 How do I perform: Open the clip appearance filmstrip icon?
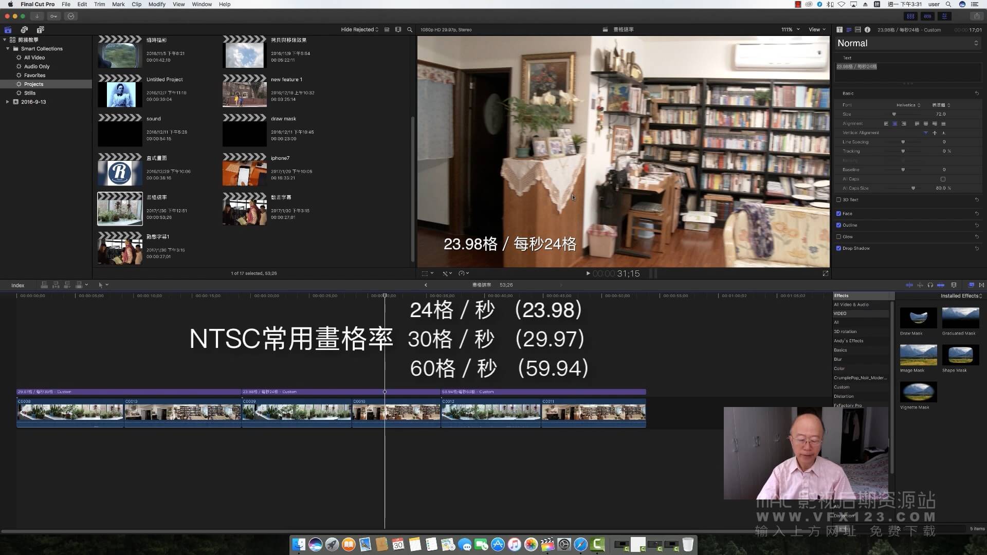tap(398, 30)
